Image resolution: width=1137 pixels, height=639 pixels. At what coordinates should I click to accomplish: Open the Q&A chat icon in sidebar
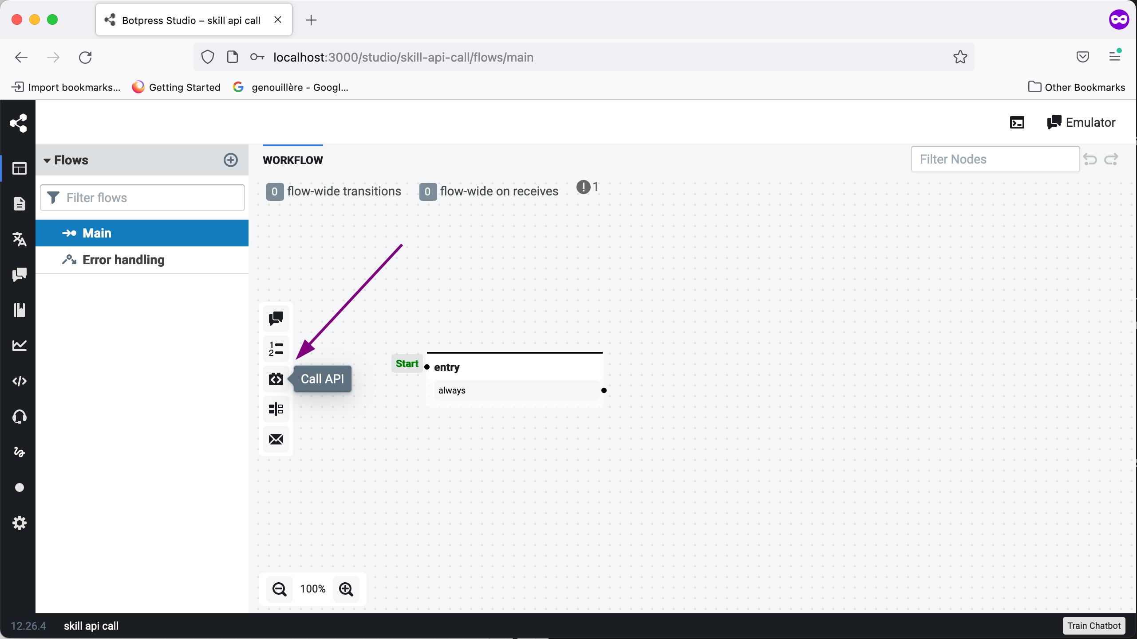pos(20,274)
